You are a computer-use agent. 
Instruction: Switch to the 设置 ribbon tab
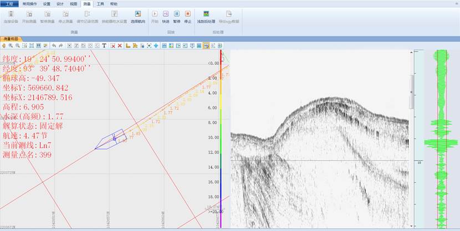click(x=47, y=3)
